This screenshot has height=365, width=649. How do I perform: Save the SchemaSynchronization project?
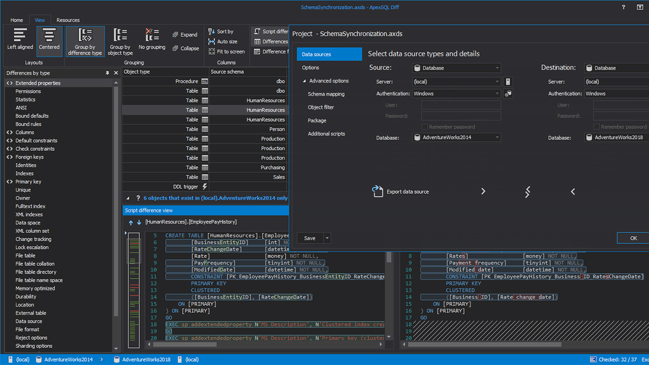[x=309, y=238]
